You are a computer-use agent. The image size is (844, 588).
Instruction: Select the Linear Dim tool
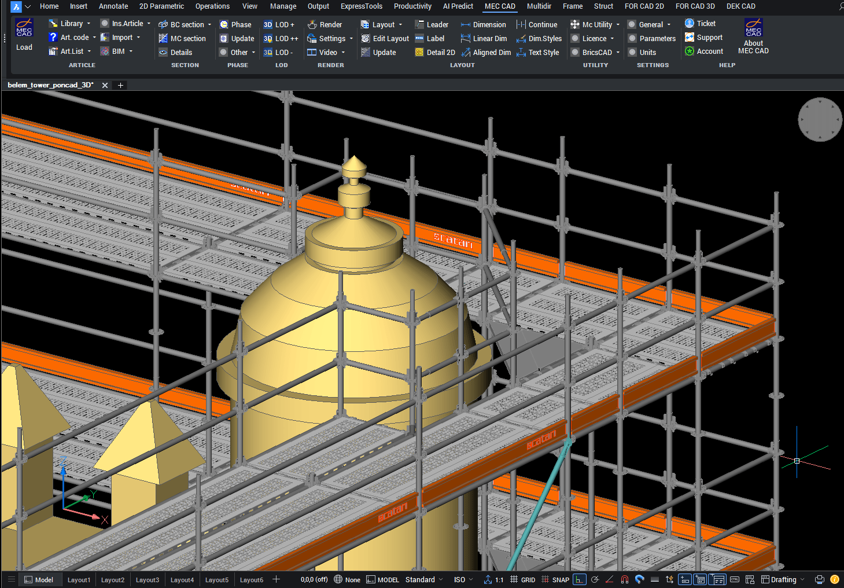tap(484, 38)
